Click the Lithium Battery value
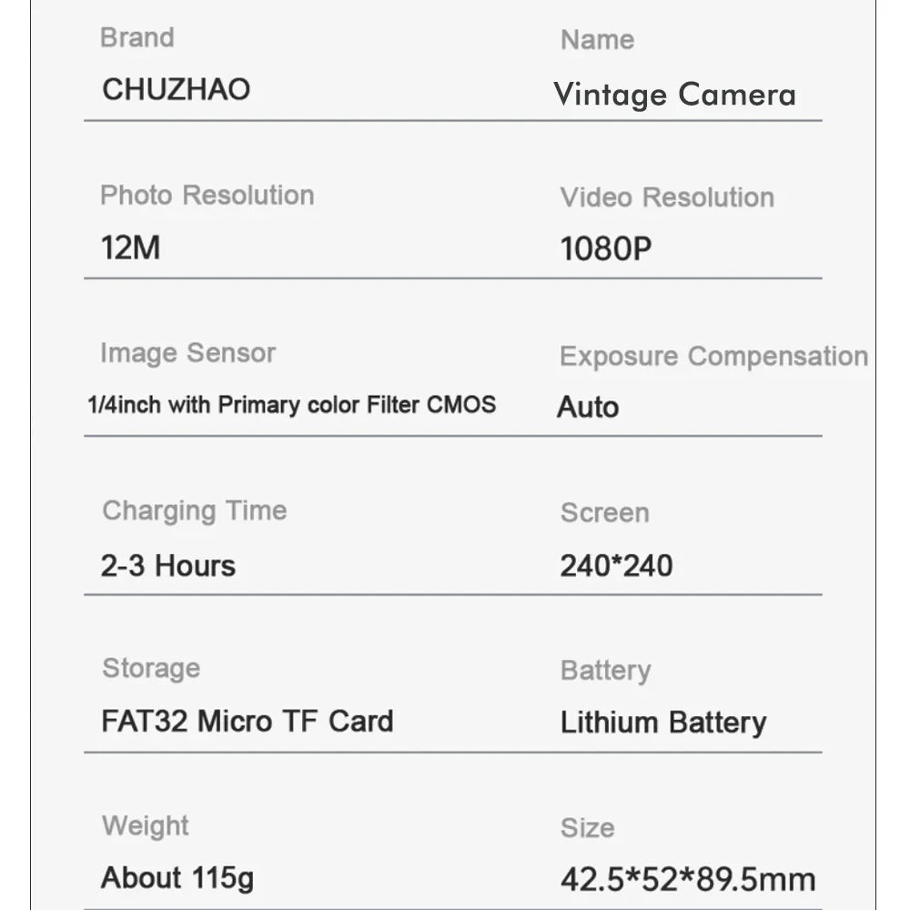 tap(663, 723)
